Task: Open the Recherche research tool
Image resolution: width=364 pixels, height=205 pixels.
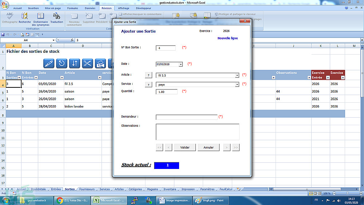Action: coord(25,18)
